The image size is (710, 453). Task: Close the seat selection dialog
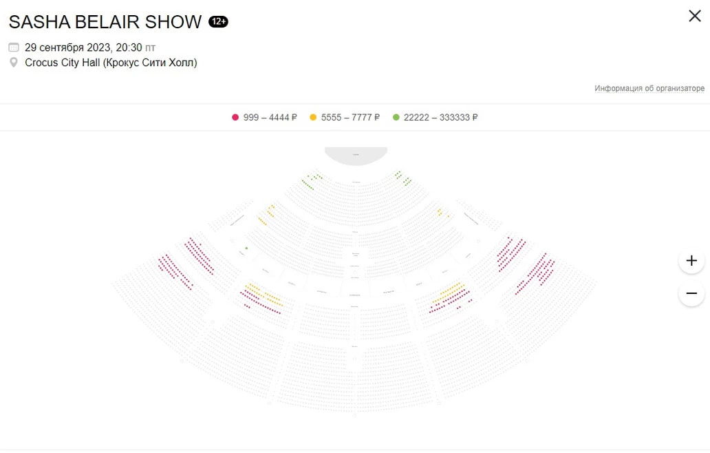(x=695, y=16)
